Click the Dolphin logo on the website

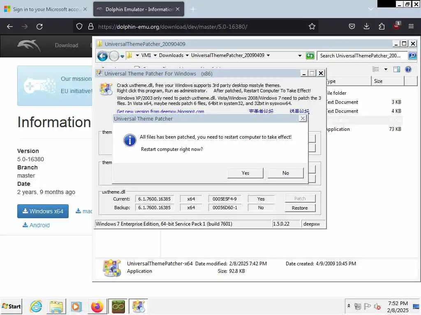click(29, 46)
